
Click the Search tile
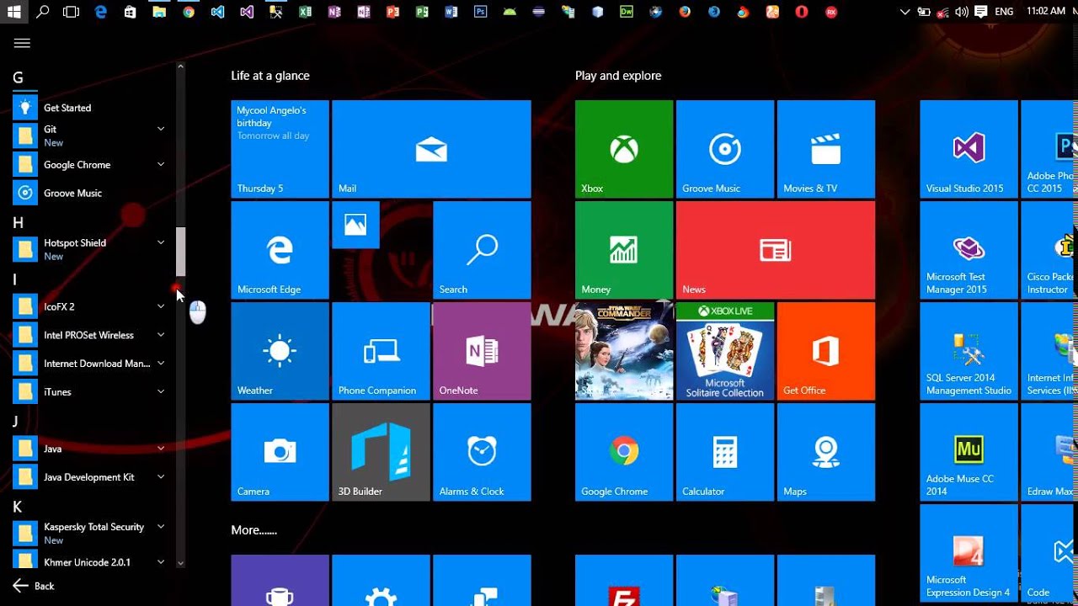point(482,250)
